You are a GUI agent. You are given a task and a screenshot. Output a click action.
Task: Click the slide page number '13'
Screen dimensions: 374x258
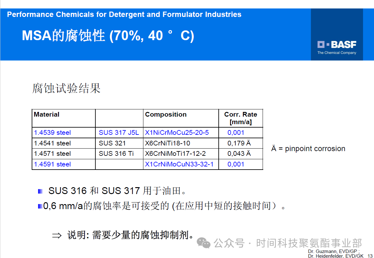coord(370,256)
